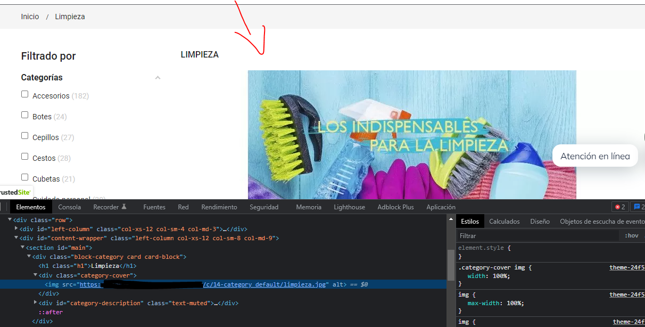Screen dimensions: 645x327
Task: Click the Recorder flask icon
Action: coord(125,207)
